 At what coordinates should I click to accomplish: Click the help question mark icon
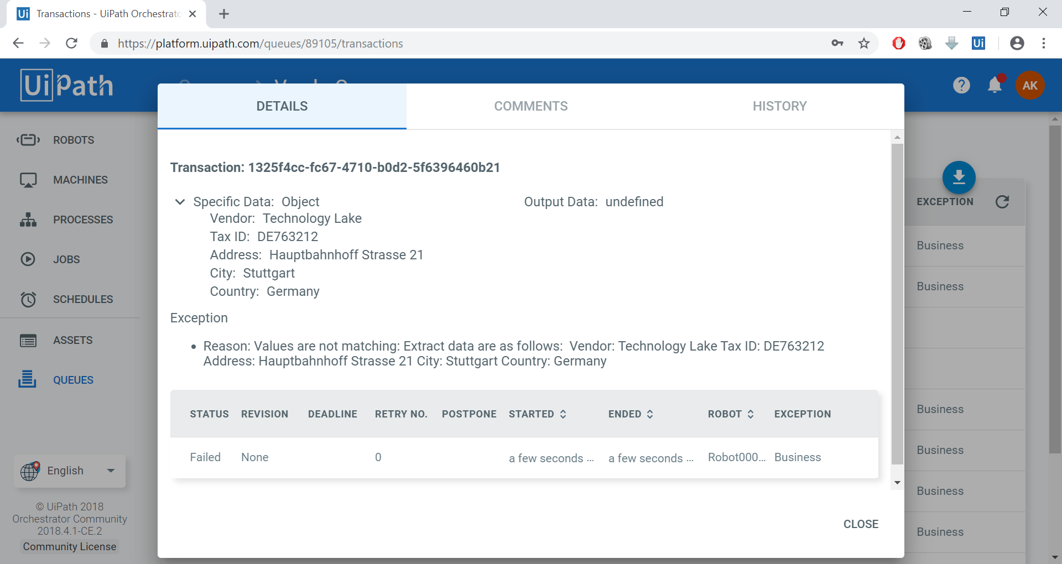961,85
